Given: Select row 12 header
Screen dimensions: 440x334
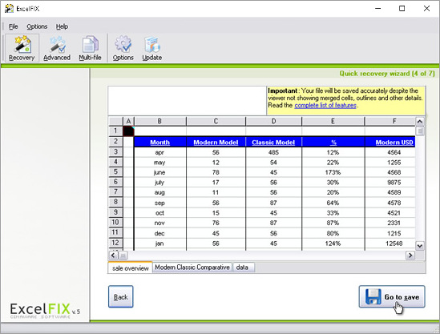Looking at the screenshot, I should 115,243.
